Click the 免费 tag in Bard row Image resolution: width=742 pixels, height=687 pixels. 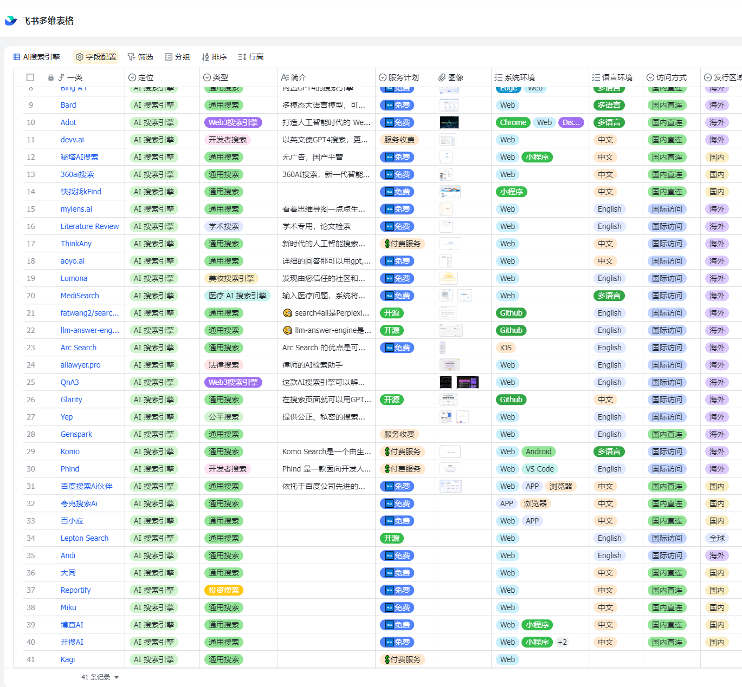[397, 105]
